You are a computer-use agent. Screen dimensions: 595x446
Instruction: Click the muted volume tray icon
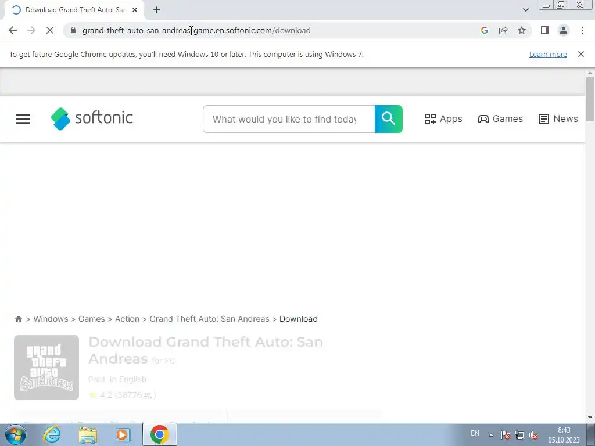[x=533, y=435]
